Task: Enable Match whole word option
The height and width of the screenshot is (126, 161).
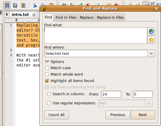Action: (x=47, y=74)
